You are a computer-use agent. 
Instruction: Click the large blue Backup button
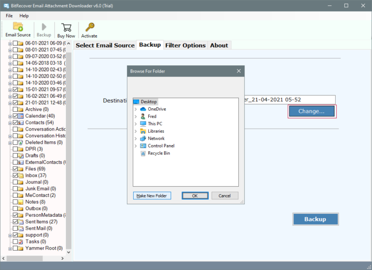coord(315,219)
